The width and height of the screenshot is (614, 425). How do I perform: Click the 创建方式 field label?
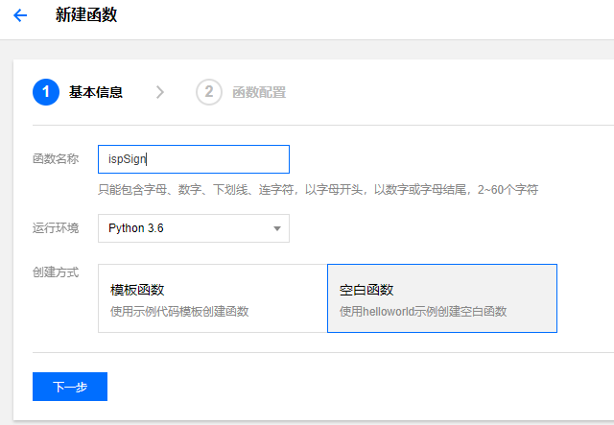55,272
